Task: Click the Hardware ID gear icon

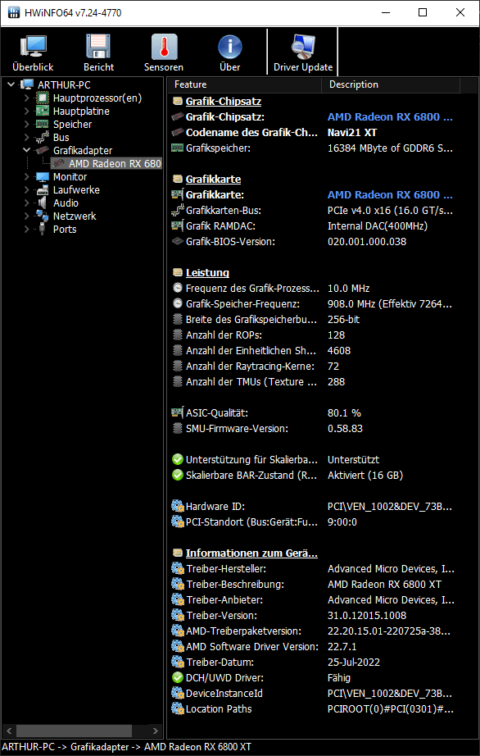Action: click(x=178, y=506)
